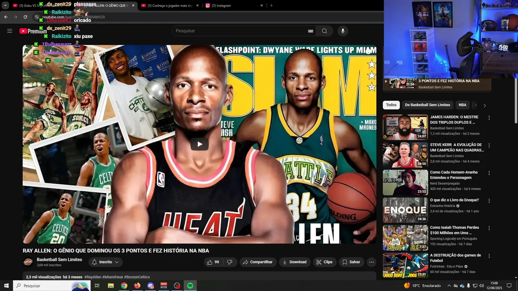Open options menu for Steve Kerr video

click(489, 145)
